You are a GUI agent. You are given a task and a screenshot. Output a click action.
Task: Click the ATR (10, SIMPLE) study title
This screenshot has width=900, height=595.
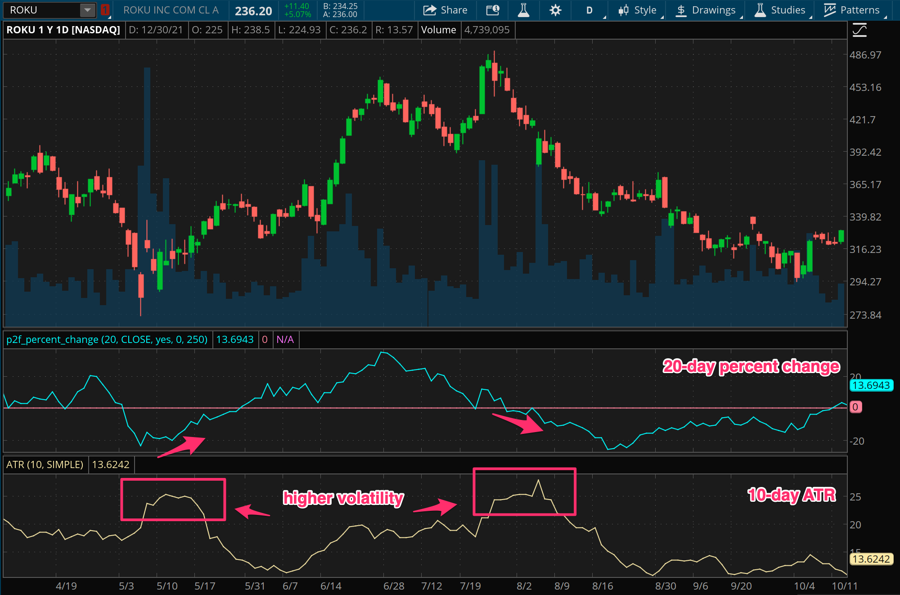45,464
